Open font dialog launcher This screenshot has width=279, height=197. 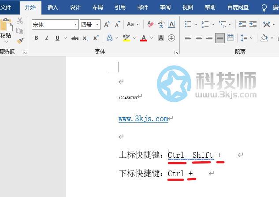point(176,52)
